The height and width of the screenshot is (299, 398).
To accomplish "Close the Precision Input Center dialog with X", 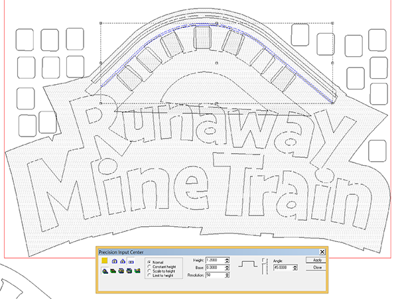I will click(322, 252).
